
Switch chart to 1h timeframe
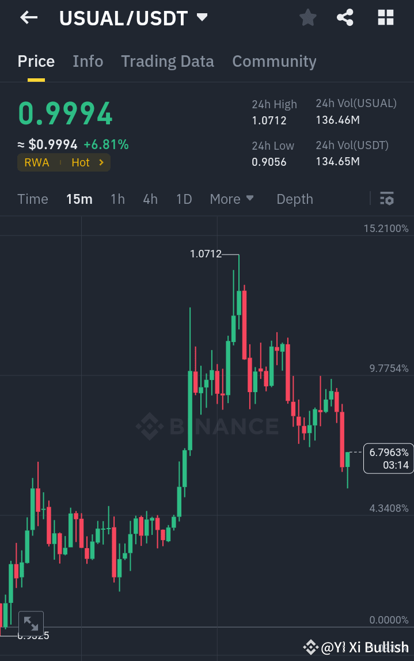117,199
